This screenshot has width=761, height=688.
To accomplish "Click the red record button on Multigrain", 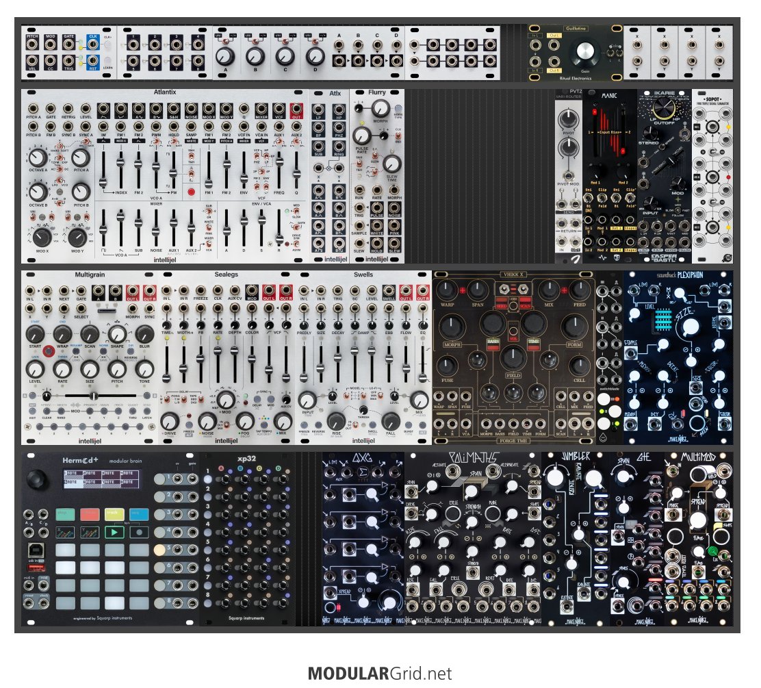I will click(48, 351).
